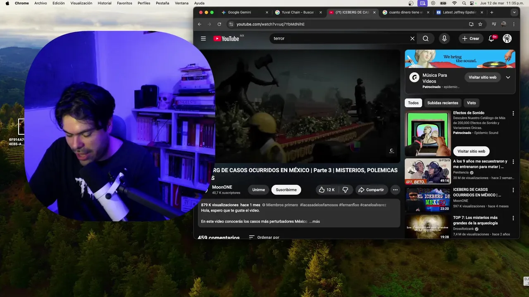Open options for 'Efectos de Sonido' ad
The height and width of the screenshot is (297, 529).
click(x=513, y=113)
